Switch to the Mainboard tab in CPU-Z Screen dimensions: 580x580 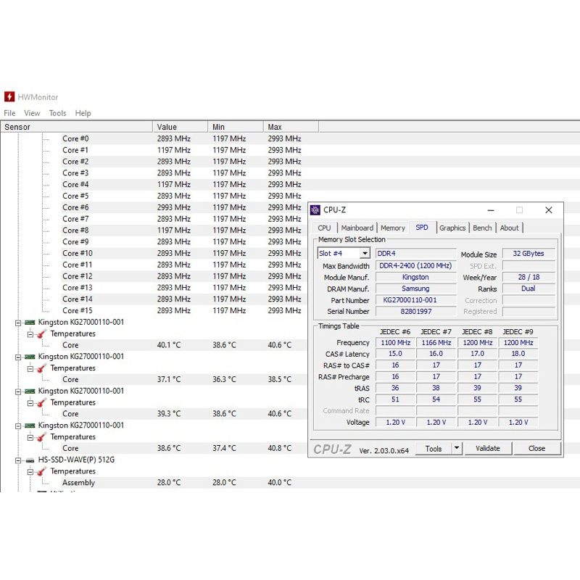pyautogui.click(x=357, y=228)
